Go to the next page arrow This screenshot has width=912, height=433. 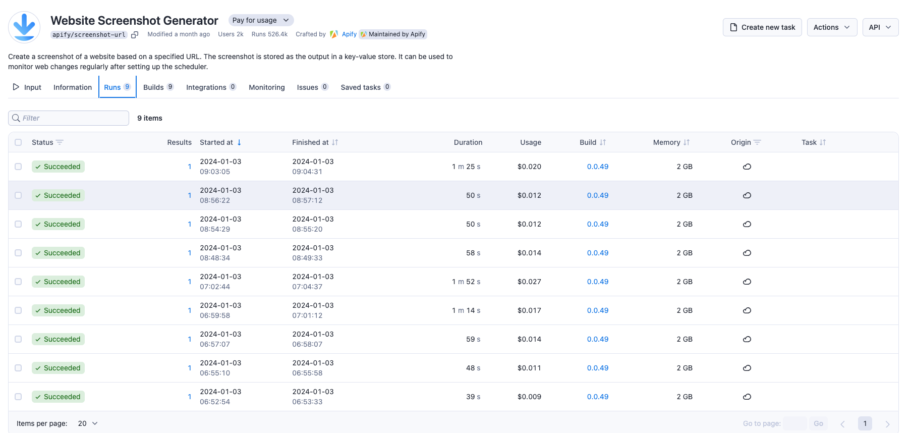888,424
